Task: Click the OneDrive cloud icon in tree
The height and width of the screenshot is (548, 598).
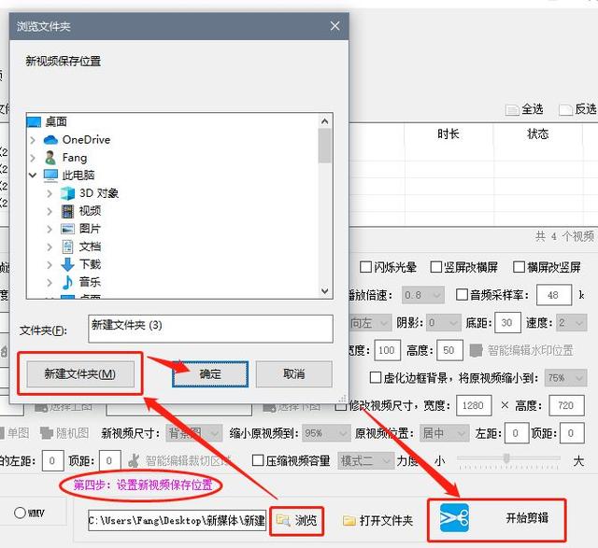Action: [x=50, y=140]
